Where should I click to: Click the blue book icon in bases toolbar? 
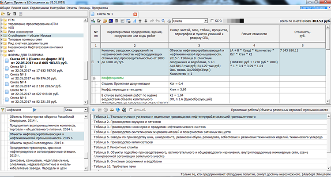[118, 110]
